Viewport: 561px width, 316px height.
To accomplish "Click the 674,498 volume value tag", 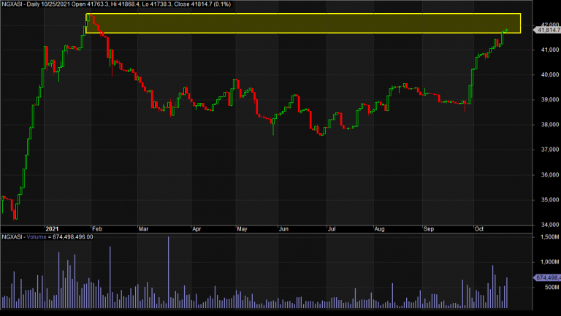I will pyautogui.click(x=548, y=278).
